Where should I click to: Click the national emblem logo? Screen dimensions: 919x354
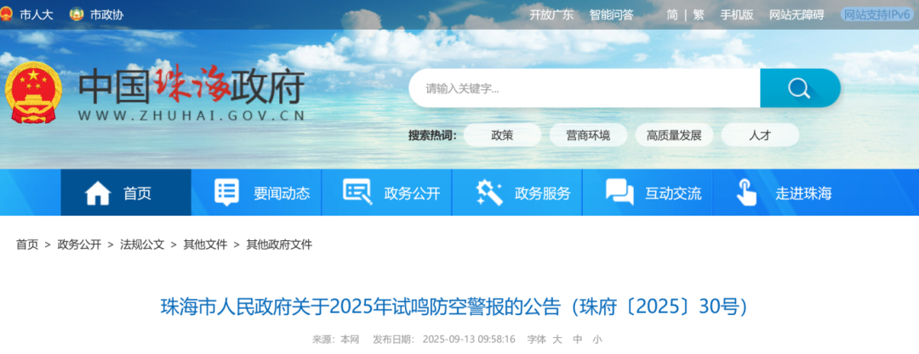[x=33, y=93]
